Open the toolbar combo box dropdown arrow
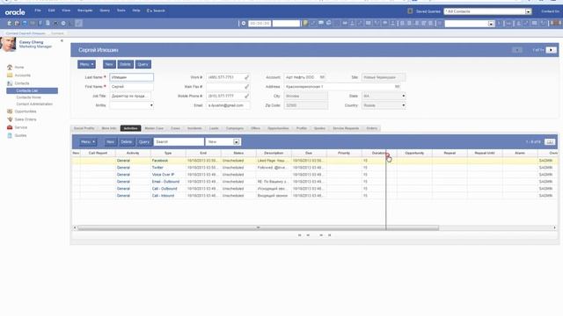Screen dimensions: 563x316 point(491,24)
